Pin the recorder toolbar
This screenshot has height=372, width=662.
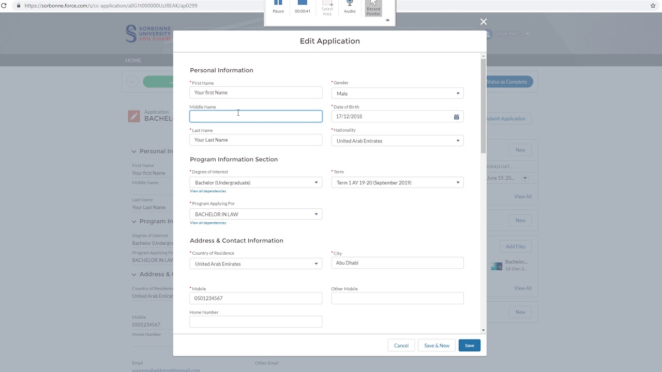[387, 20]
